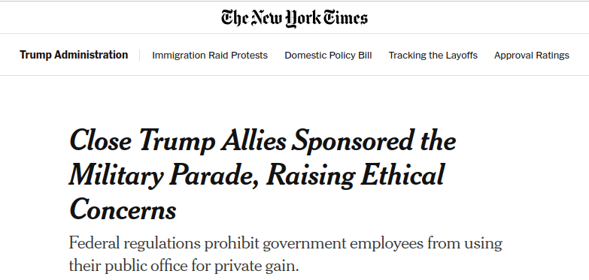Click the Close Trump Allies headline
Image resolution: width=589 pixels, height=280 pixels.
click(263, 175)
